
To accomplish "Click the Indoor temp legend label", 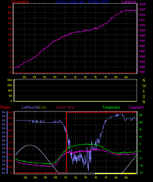I will coord(66,107).
